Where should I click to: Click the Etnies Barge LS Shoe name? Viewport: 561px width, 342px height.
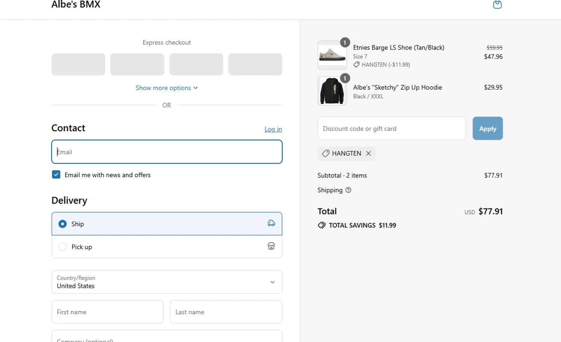[399, 47]
